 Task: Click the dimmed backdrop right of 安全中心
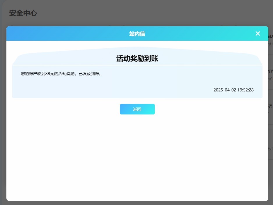[x=146, y=13]
